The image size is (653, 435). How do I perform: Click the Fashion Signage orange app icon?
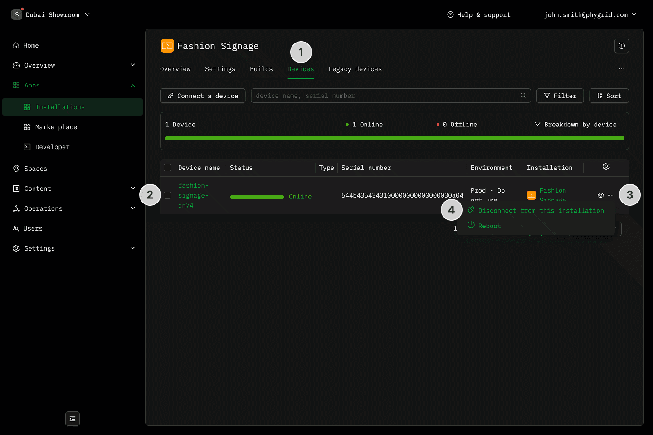[167, 46]
